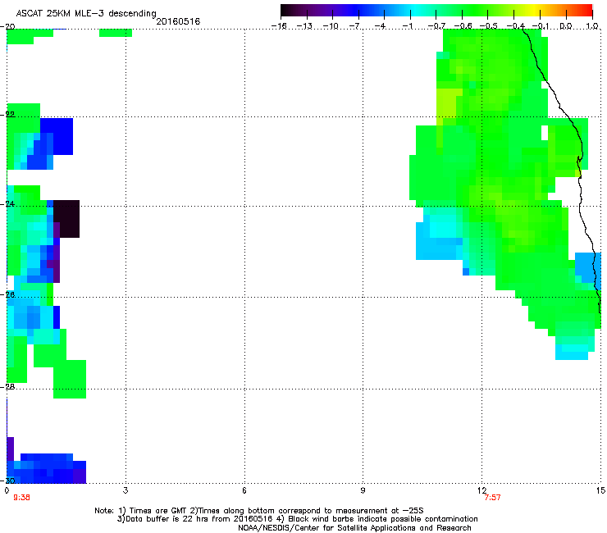Viewport: 607px width, 533px height.
Task: Click the longitude axis label 12
Action: [482, 491]
